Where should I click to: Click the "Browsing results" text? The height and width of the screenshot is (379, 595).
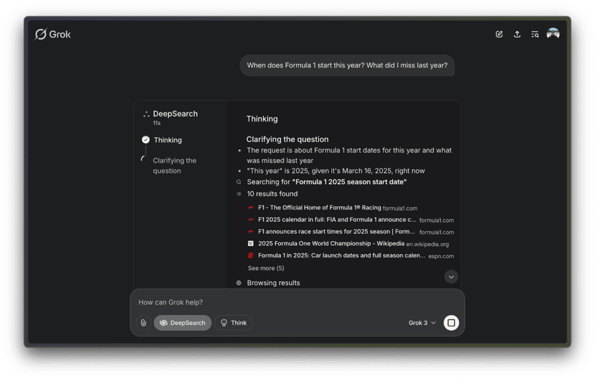[x=274, y=283]
